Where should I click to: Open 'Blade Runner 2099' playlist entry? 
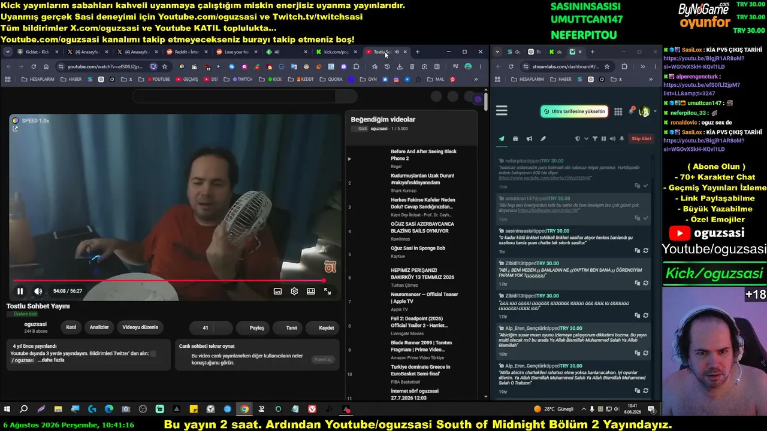click(x=421, y=346)
